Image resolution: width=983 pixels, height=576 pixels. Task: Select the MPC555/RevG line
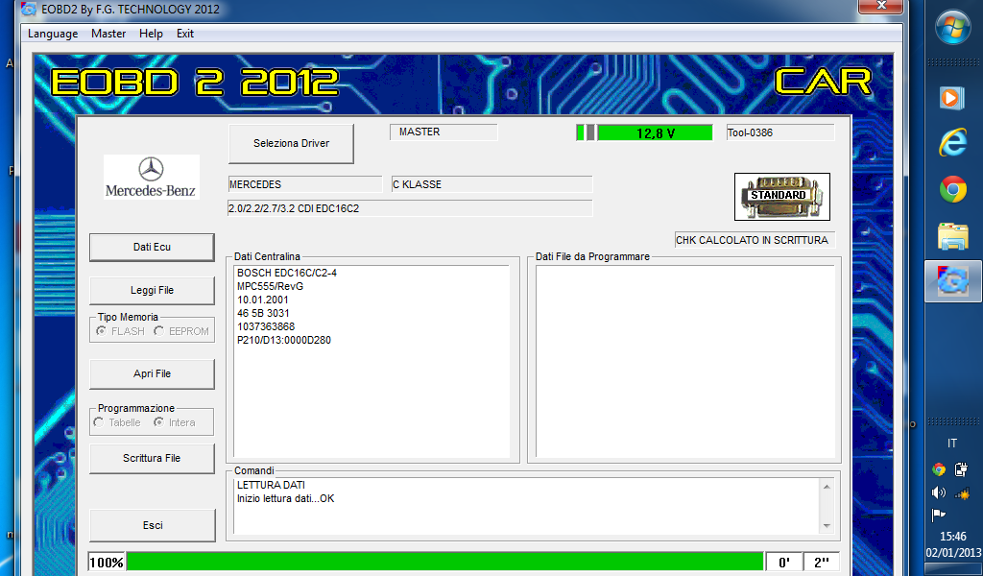pos(270,286)
